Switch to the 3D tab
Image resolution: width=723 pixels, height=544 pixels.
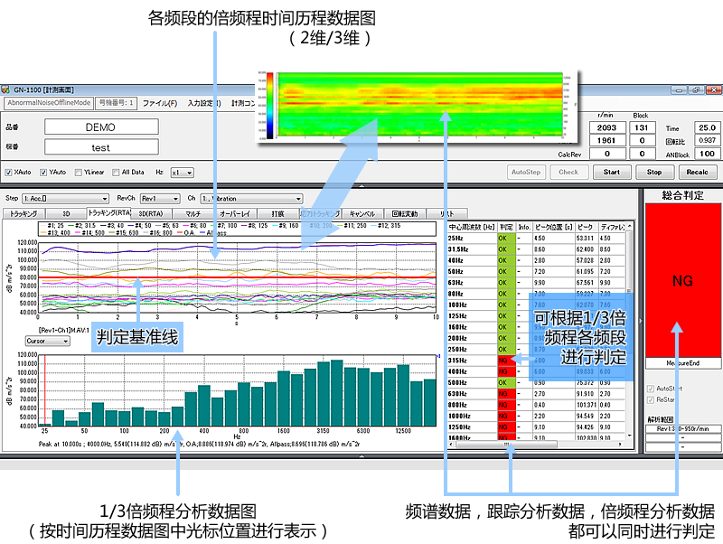pyautogui.click(x=66, y=214)
